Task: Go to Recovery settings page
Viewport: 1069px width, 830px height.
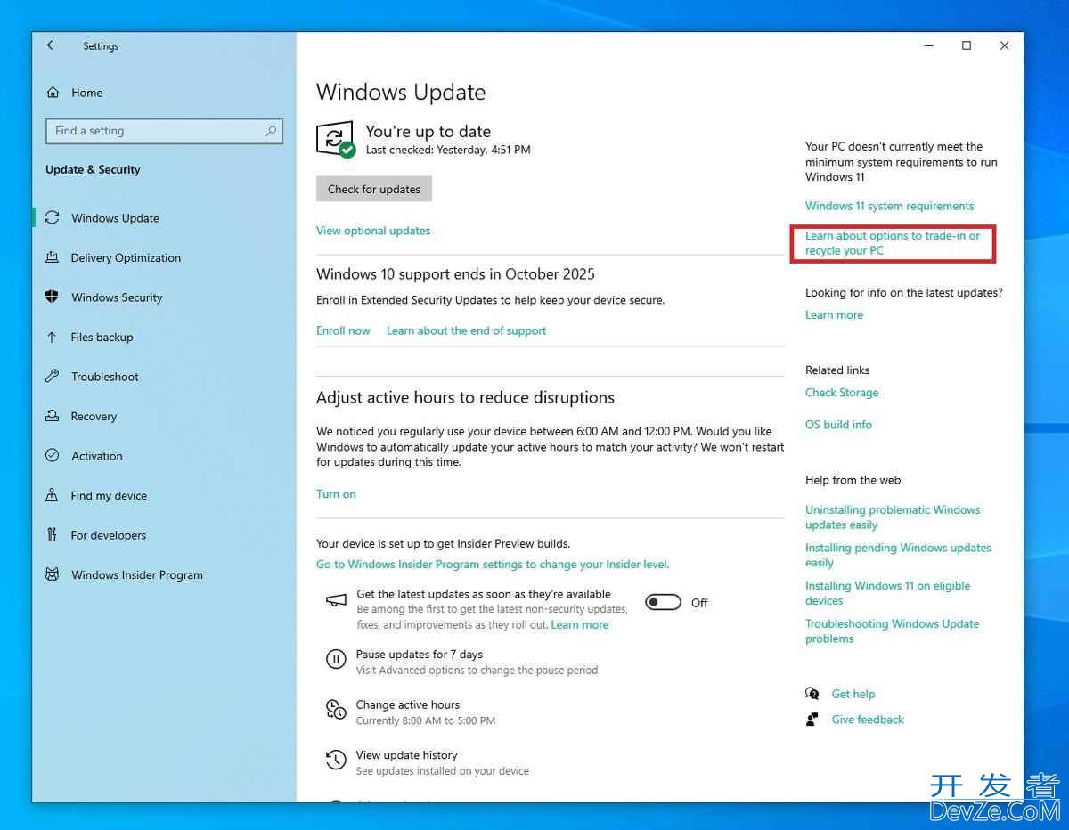Action: point(94,417)
